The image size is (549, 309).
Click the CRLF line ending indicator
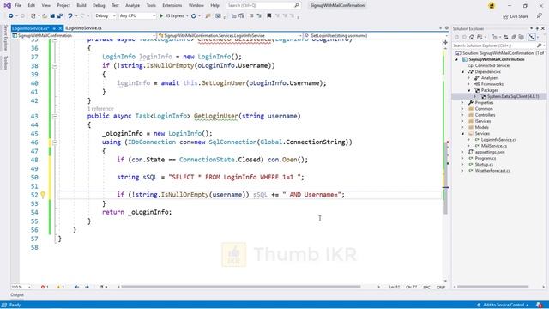pyautogui.click(x=440, y=288)
